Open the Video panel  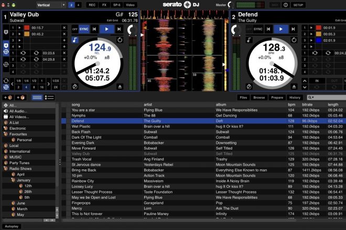pyautogui.click(x=130, y=5)
